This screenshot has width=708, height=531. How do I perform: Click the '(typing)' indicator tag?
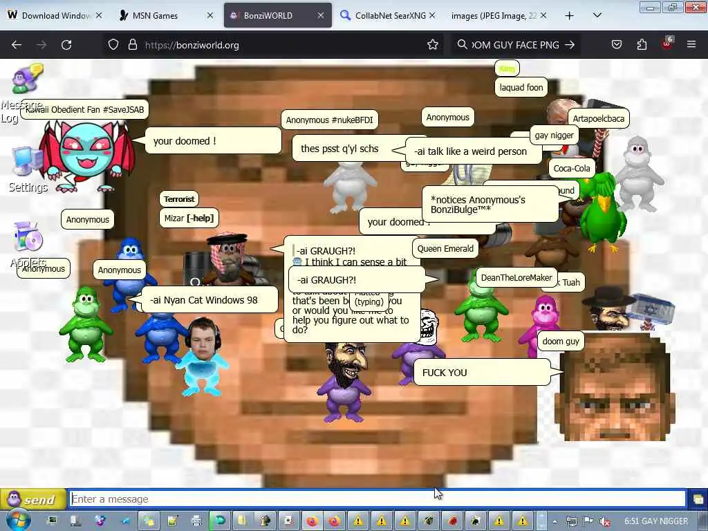[x=369, y=301]
